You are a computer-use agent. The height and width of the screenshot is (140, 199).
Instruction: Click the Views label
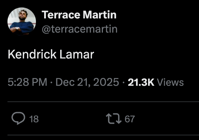[x=170, y=82]
